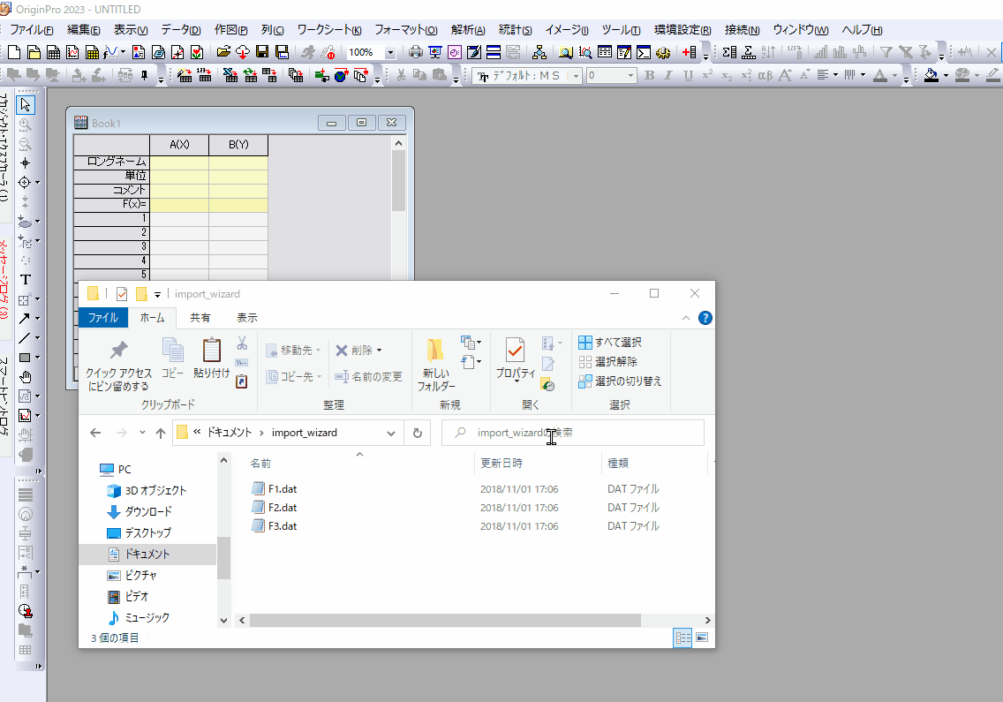Viewport: 1003px width, 702px height.
Task: Collapse the Explorer ribbon with chevron
Action: click(686, 318)
